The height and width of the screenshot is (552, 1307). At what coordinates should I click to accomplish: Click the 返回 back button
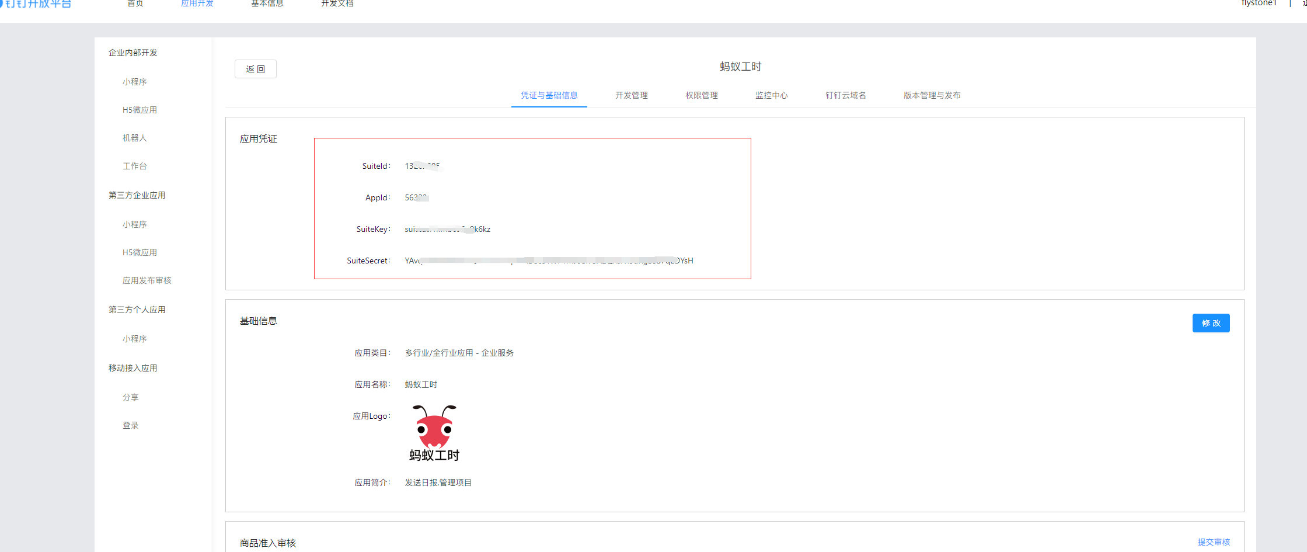(x=255, y=69)
